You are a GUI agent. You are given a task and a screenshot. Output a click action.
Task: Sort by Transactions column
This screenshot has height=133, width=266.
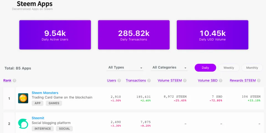(136, 80)
